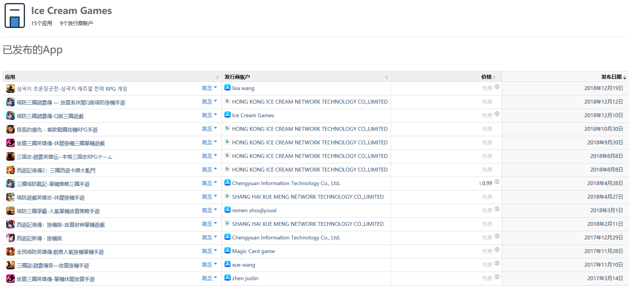Image resolution: width=631 pixels, height=286 pixels.
Task: Click Google Play icon in 2018年12月12日 row
Action: tap(228, 101)
